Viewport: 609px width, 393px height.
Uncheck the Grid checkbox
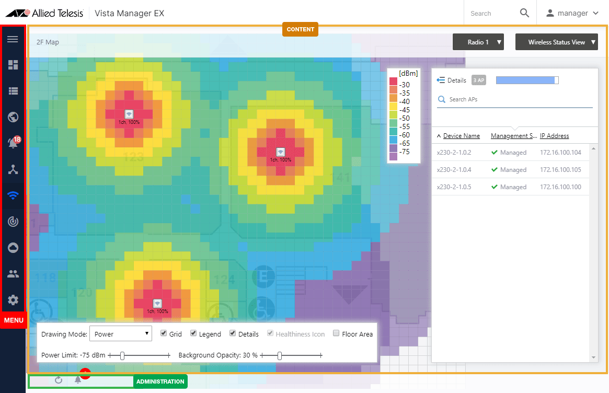tap(164, 333)
